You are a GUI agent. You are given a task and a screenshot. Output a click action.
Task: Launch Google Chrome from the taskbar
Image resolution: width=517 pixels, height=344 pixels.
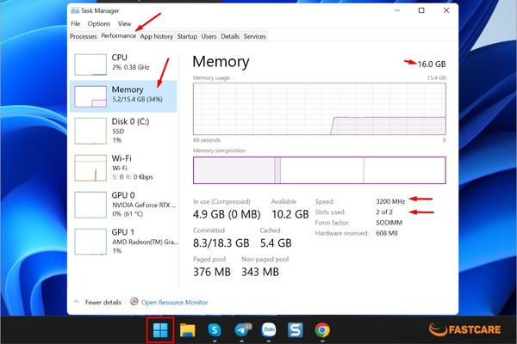(x=322, y=330)
